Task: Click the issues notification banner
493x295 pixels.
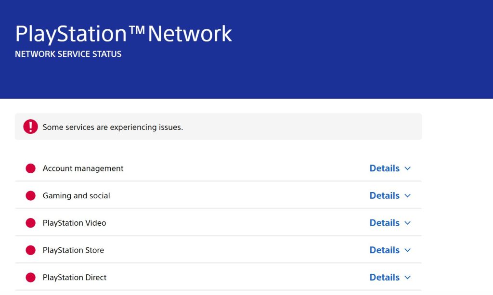Action: pyautogui.click(x=218, y=126)
